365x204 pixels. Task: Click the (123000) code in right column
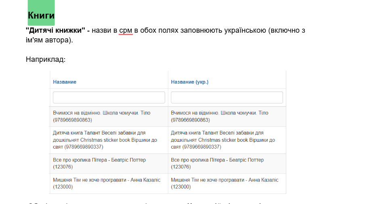tap(181, 187)
